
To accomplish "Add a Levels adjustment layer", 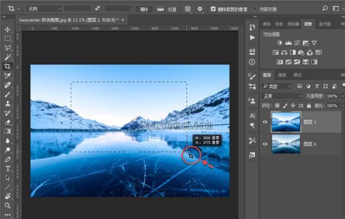I will (289, 43).
